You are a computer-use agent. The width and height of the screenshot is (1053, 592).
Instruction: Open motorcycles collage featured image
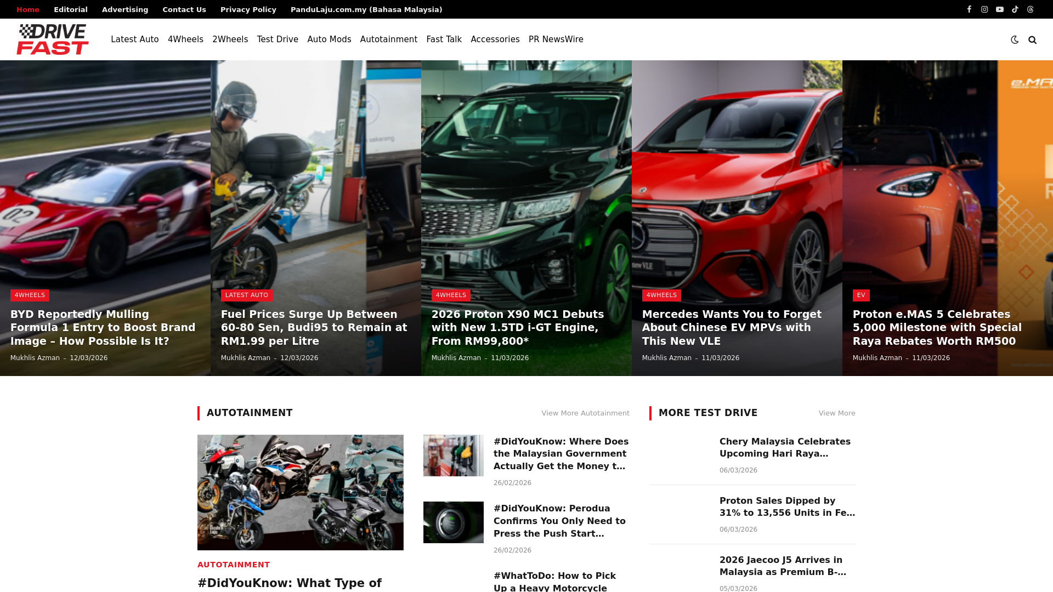(301, 493)
